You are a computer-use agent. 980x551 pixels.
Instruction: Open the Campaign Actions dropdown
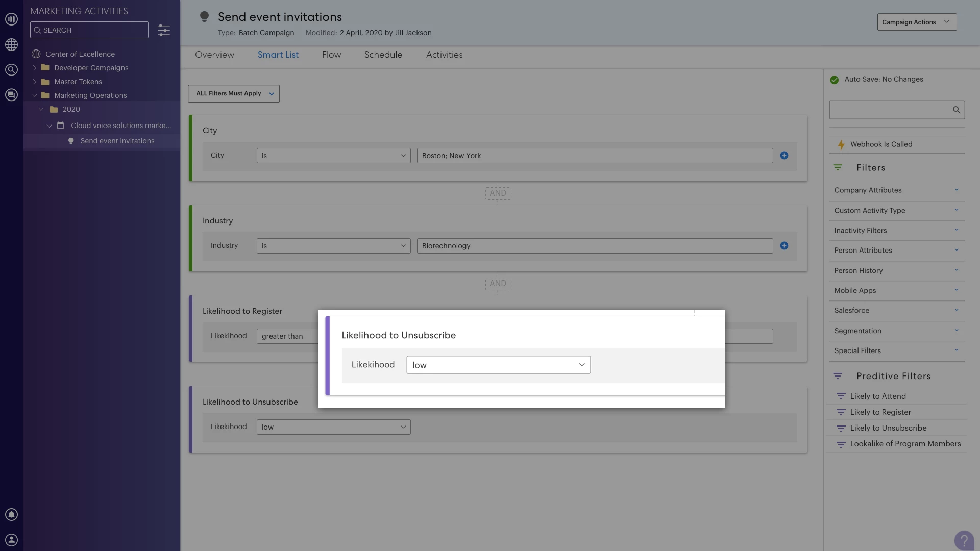916,22
